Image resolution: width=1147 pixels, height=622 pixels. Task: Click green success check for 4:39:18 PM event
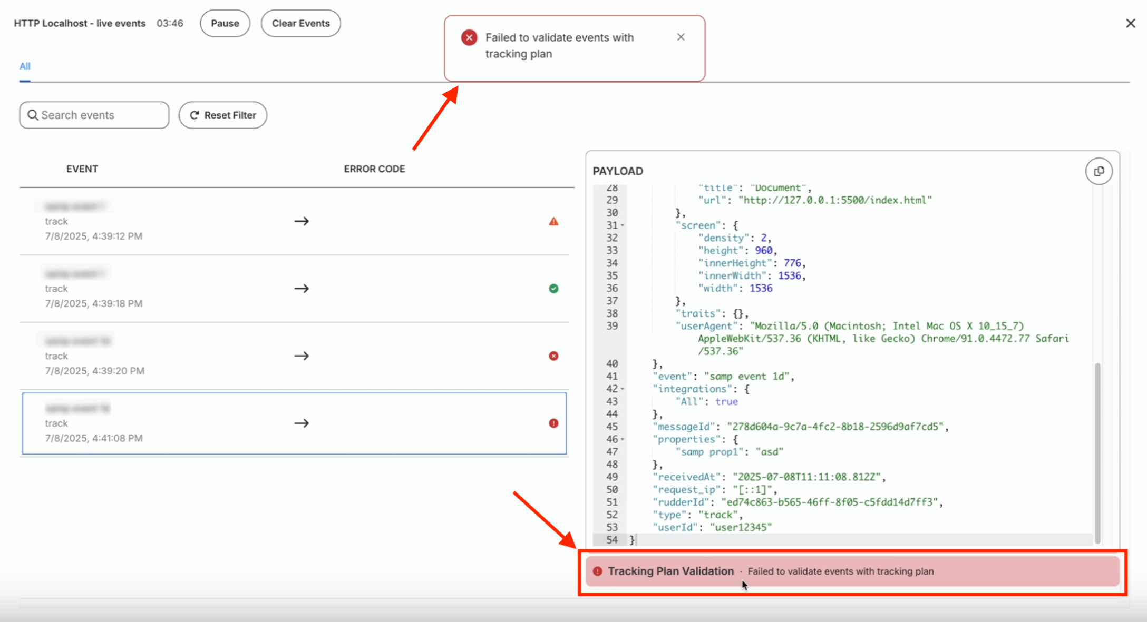pyautogui.click(x=553, y=289)
